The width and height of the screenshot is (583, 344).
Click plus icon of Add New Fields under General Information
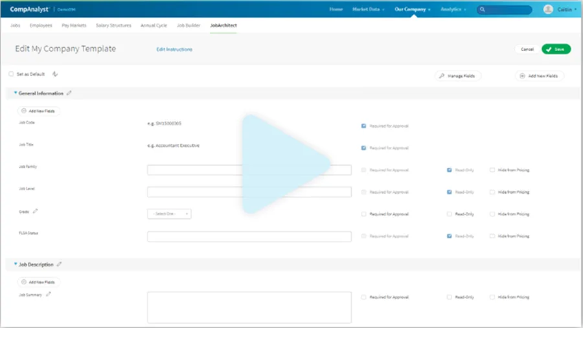pyautogui.click(x=24, y=111)
